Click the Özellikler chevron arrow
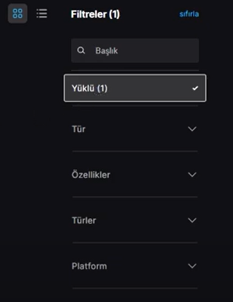Image resolution: width=233 pixels, height=302 pixels. pyautogui.click(x=192, y=175)
